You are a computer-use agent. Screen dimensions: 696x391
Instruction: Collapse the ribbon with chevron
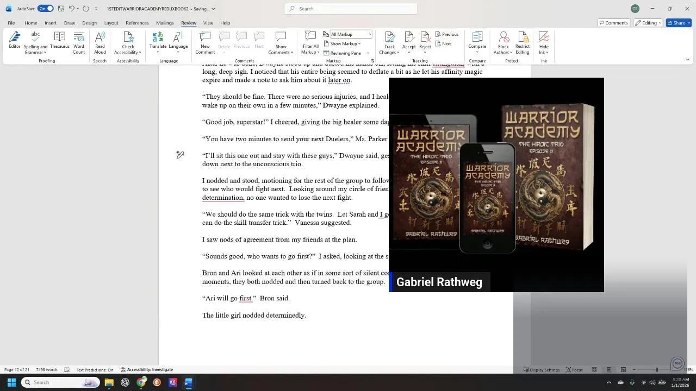[688, 60]
